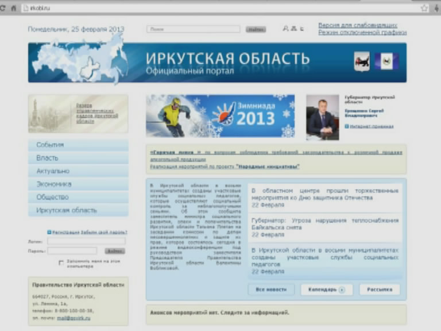
Task: Open the Власть menu section
Action: (x=78, y=158)
